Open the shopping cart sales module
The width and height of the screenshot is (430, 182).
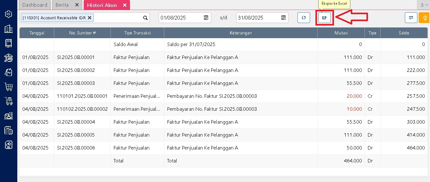[x=8, y=86]
